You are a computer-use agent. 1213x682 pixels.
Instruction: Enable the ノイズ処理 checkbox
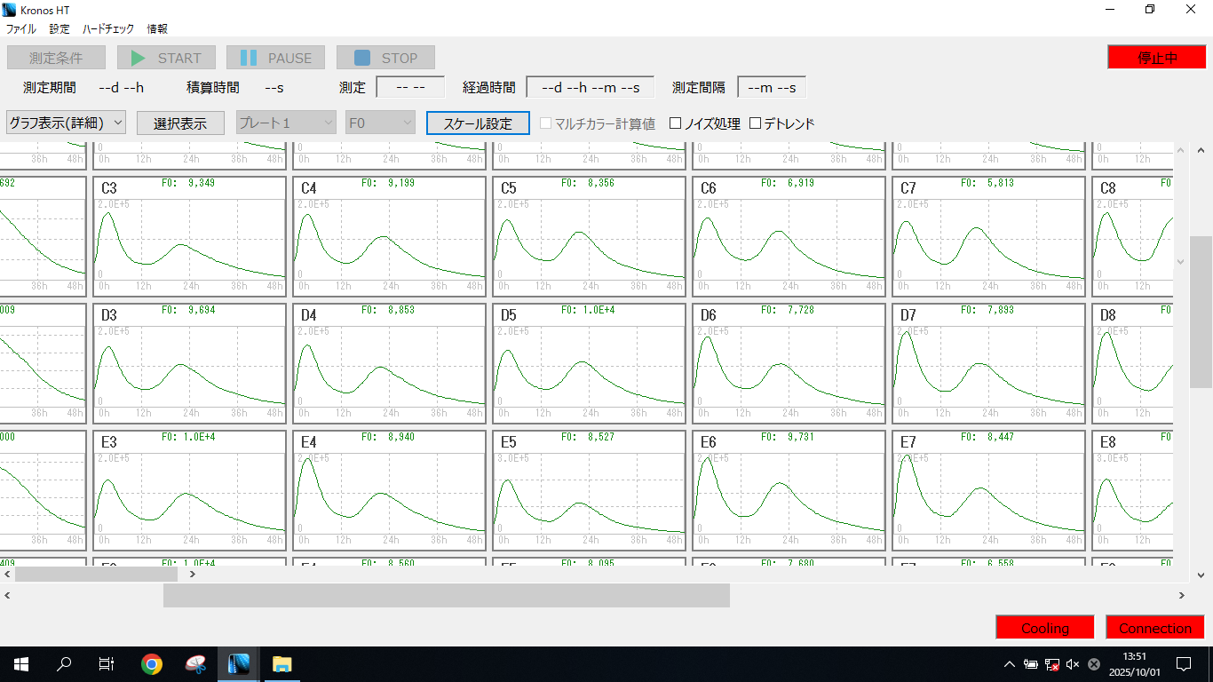(704, 123)
